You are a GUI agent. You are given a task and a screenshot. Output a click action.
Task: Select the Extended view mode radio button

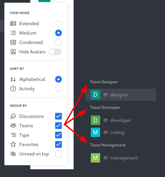point(58,24)
